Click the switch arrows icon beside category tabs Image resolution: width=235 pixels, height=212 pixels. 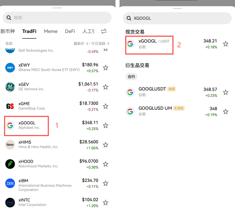pyautogui.click(x=104, y=31)
